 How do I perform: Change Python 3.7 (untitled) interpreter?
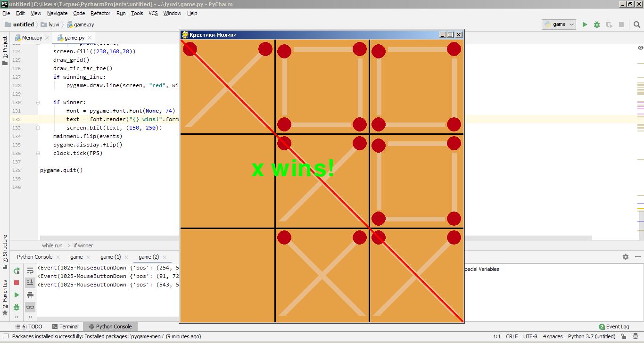coord(591,336)
